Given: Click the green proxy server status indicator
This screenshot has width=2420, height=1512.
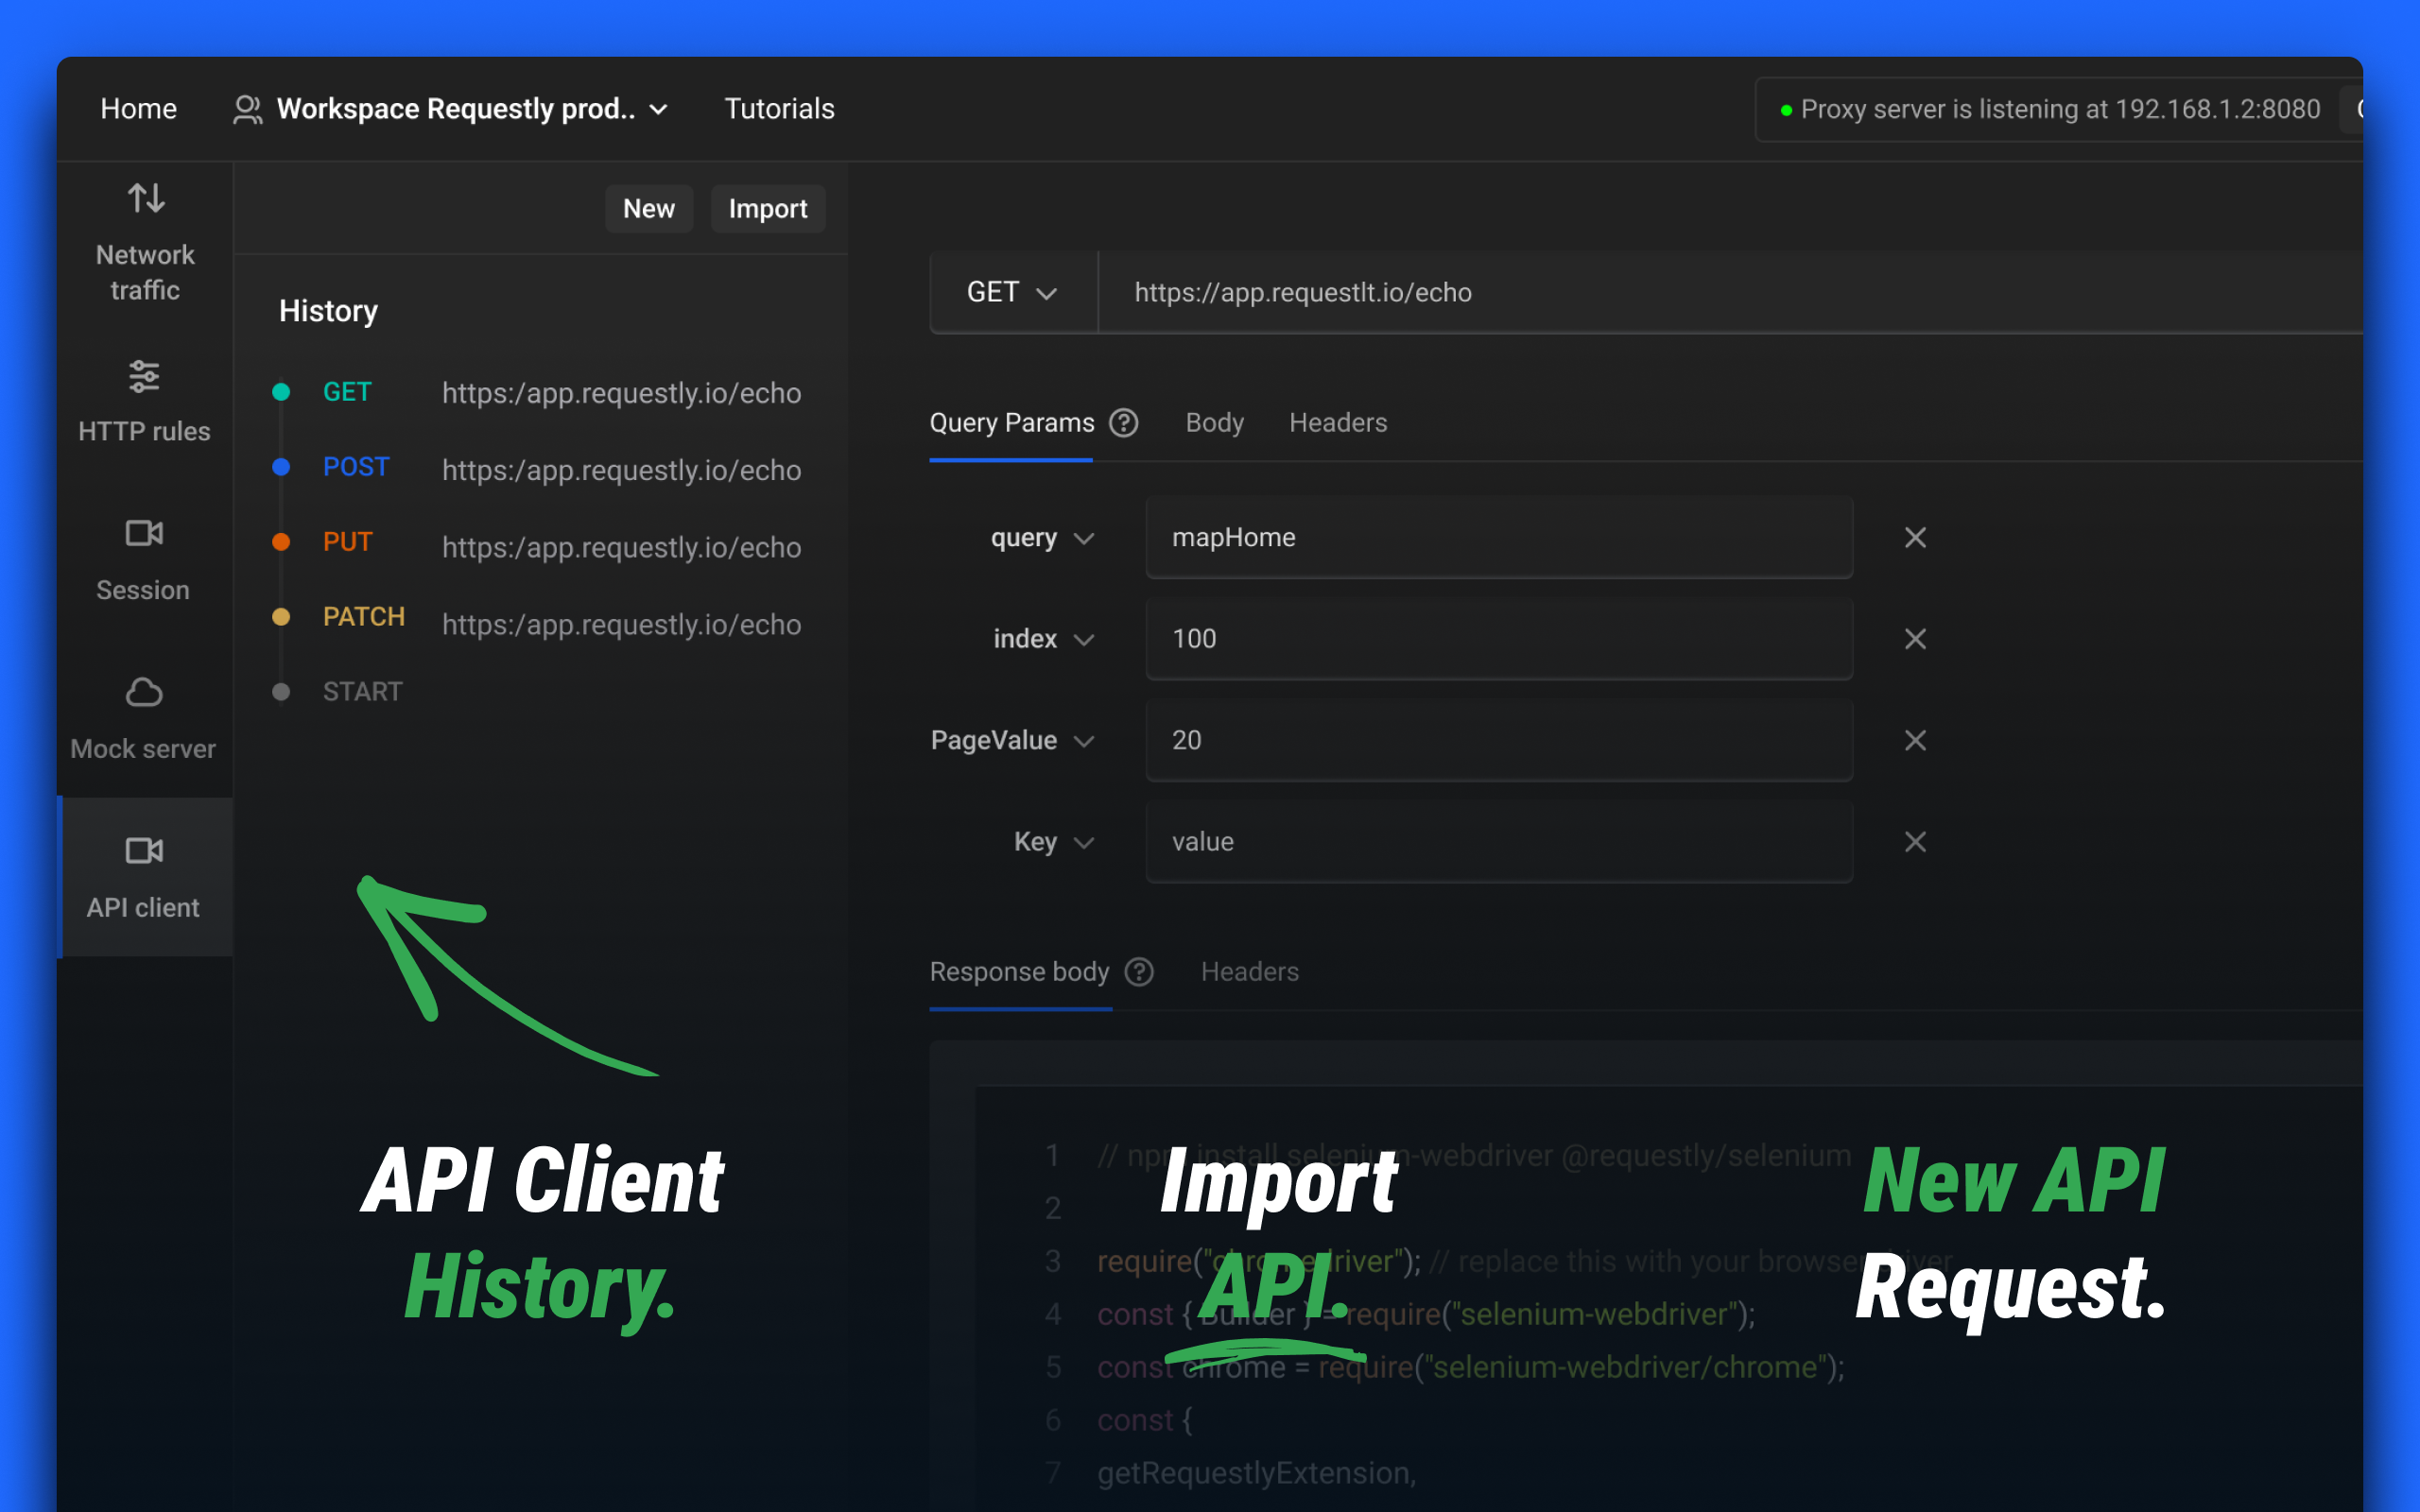Looking at the screenshot, I should (x=1785, y=110).
